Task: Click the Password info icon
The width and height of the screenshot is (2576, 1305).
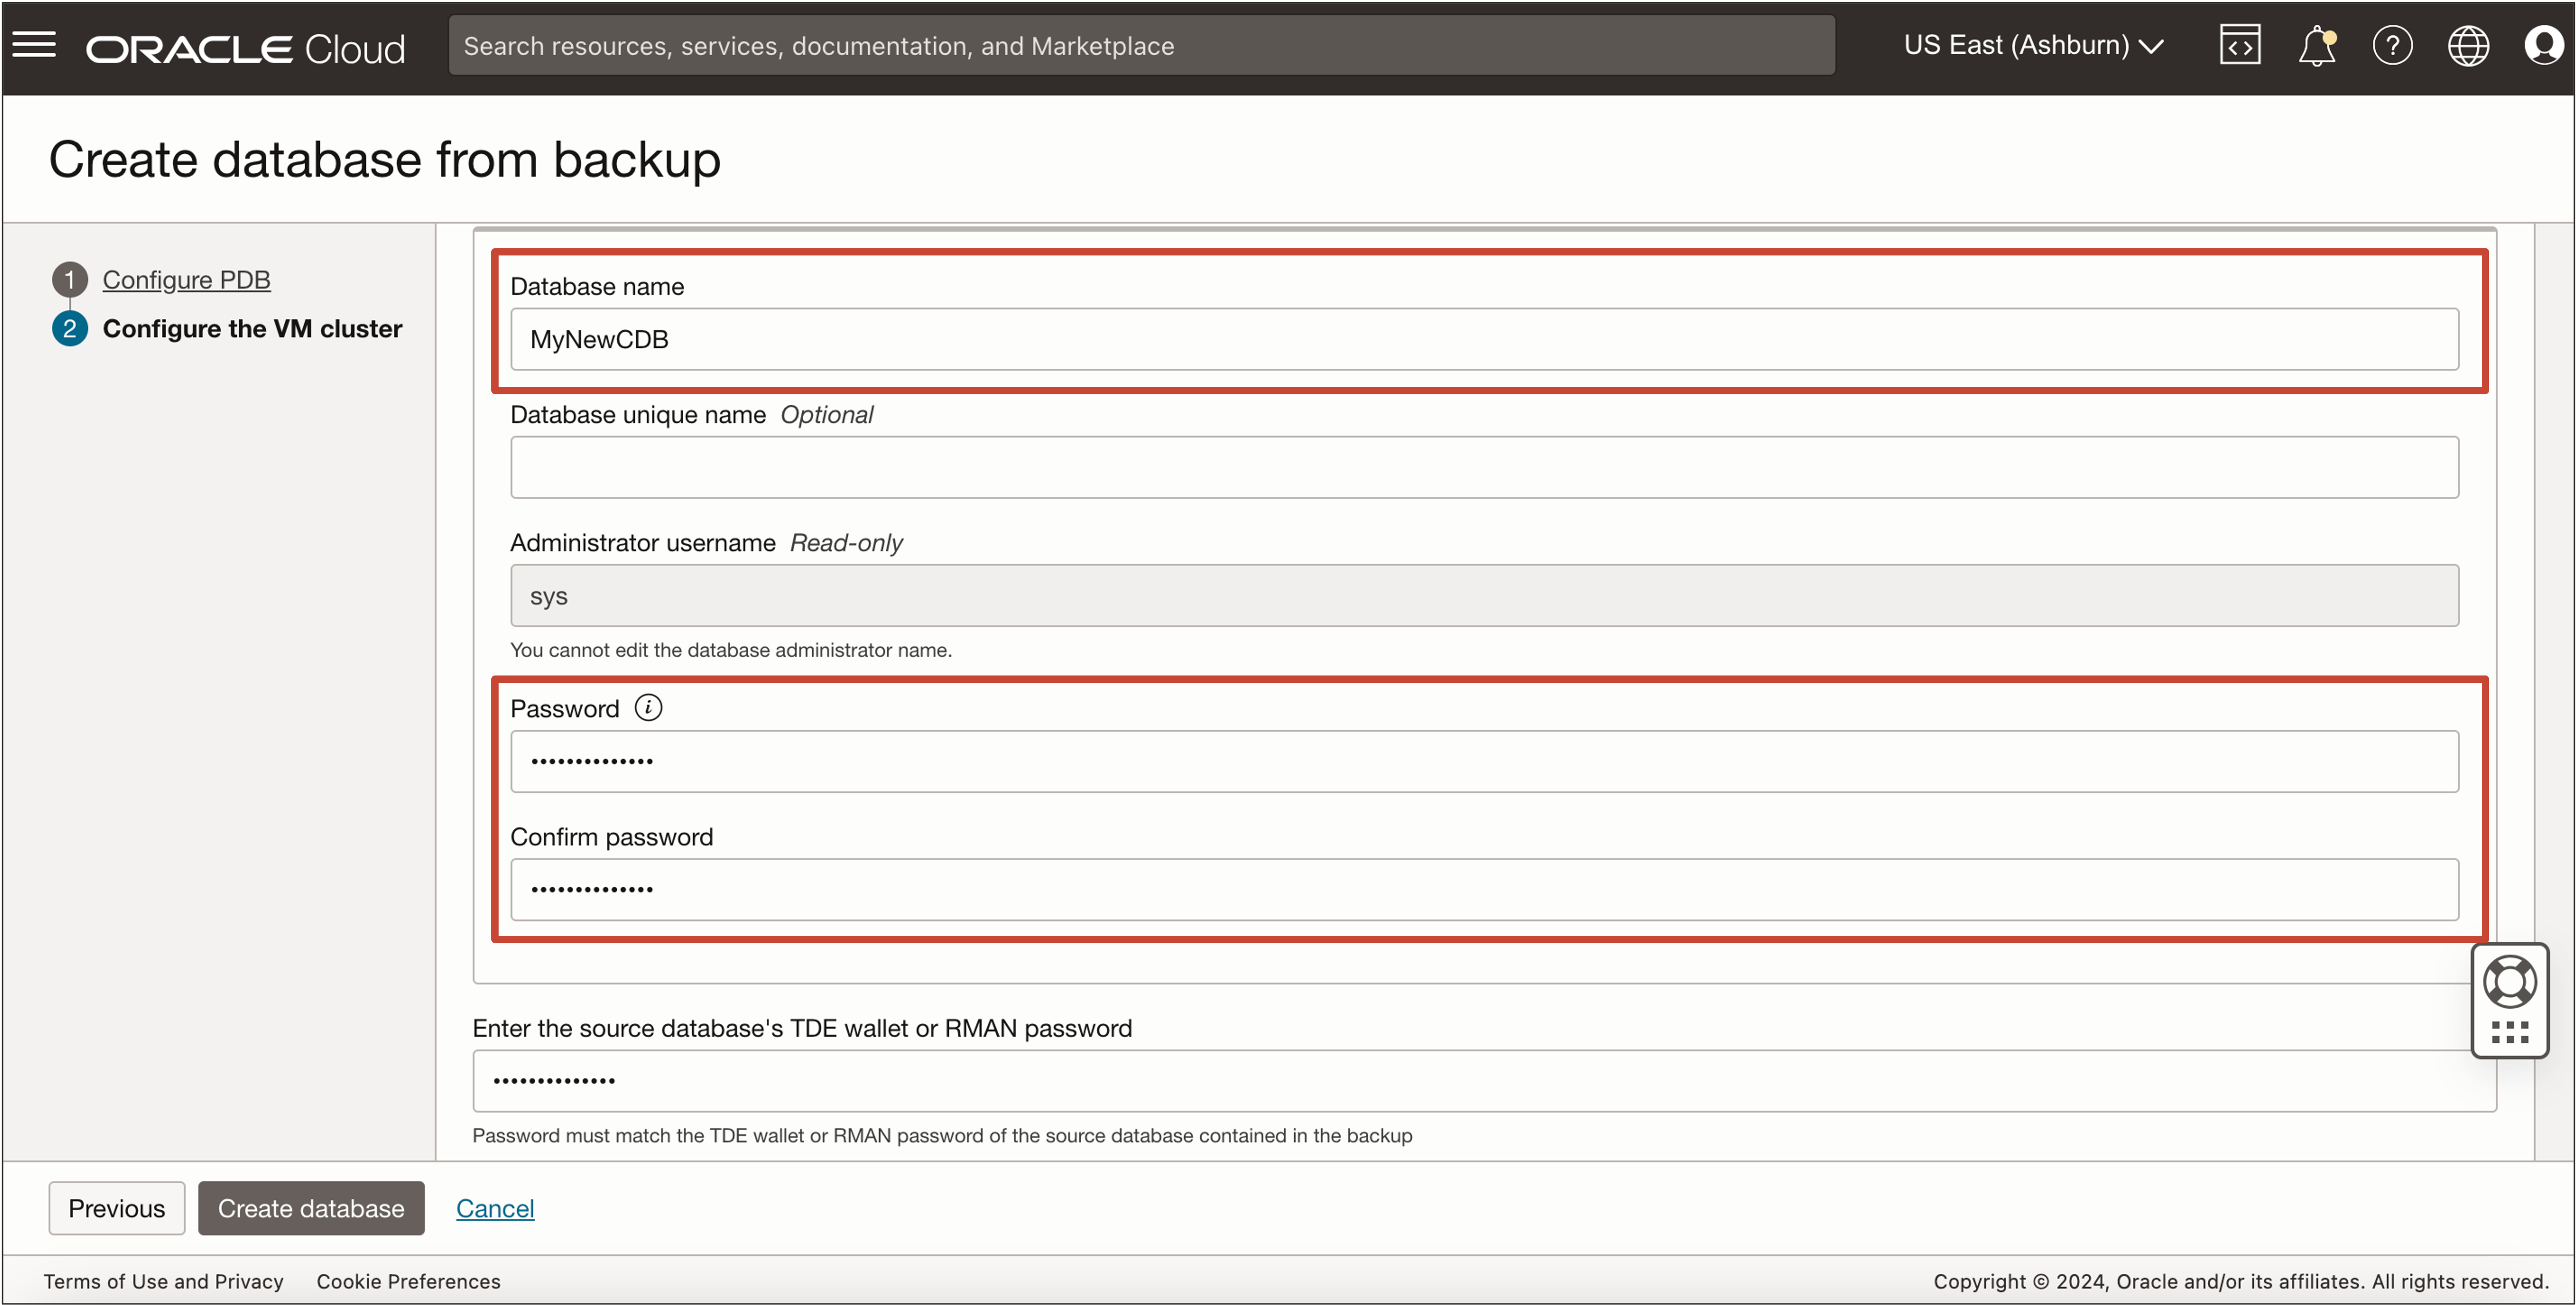Action: coord(648,708)
